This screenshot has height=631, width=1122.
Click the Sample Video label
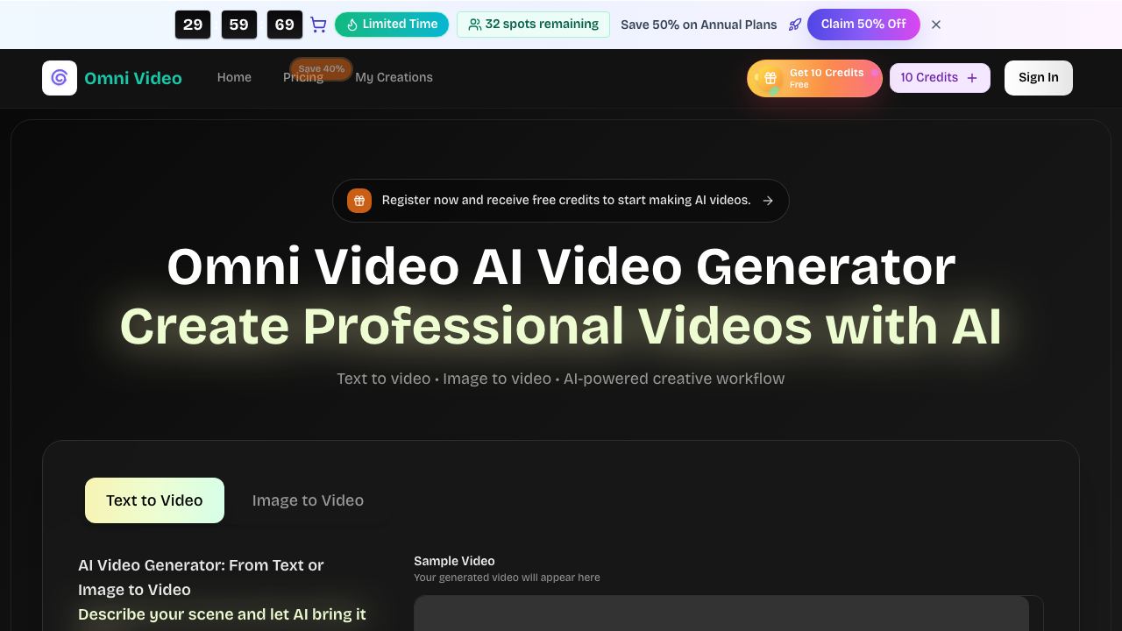coord(454,561)
